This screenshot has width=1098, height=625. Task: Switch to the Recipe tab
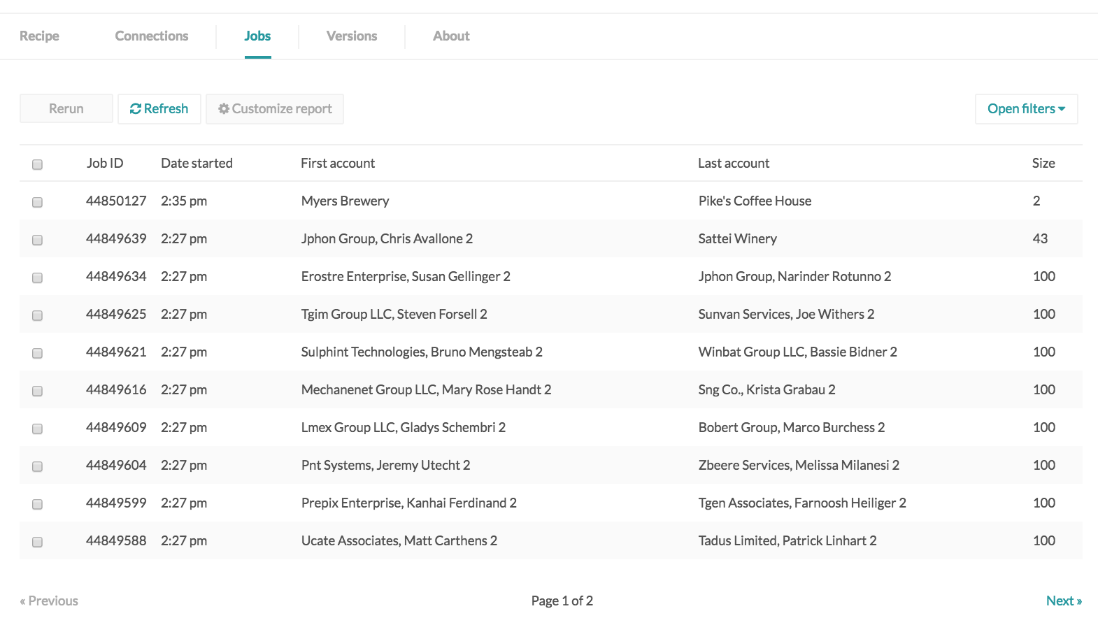click(x=39, y=36)
